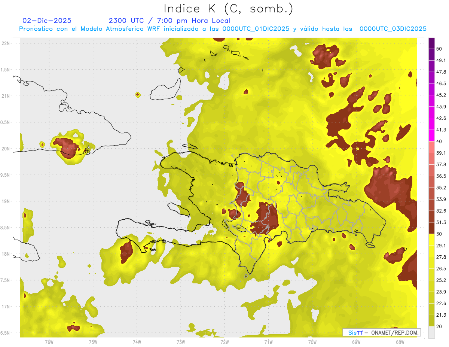Click the colorbar value "42.6"

[x=441, y=118]
